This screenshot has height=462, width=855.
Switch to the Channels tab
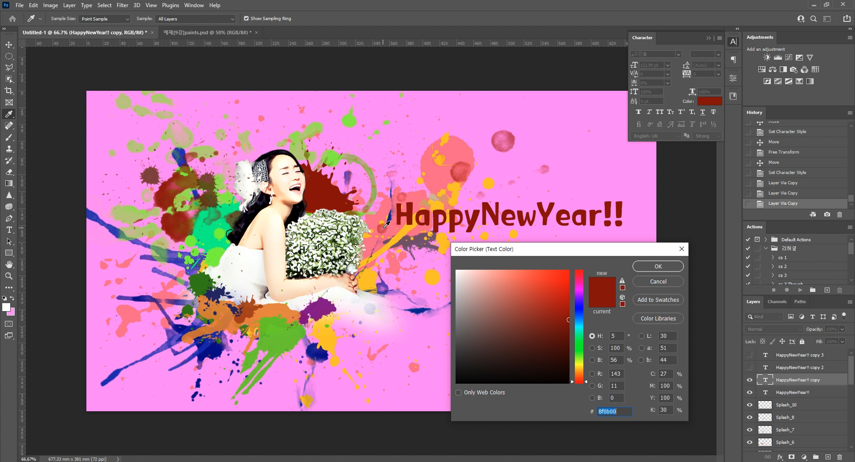point(777,302)
